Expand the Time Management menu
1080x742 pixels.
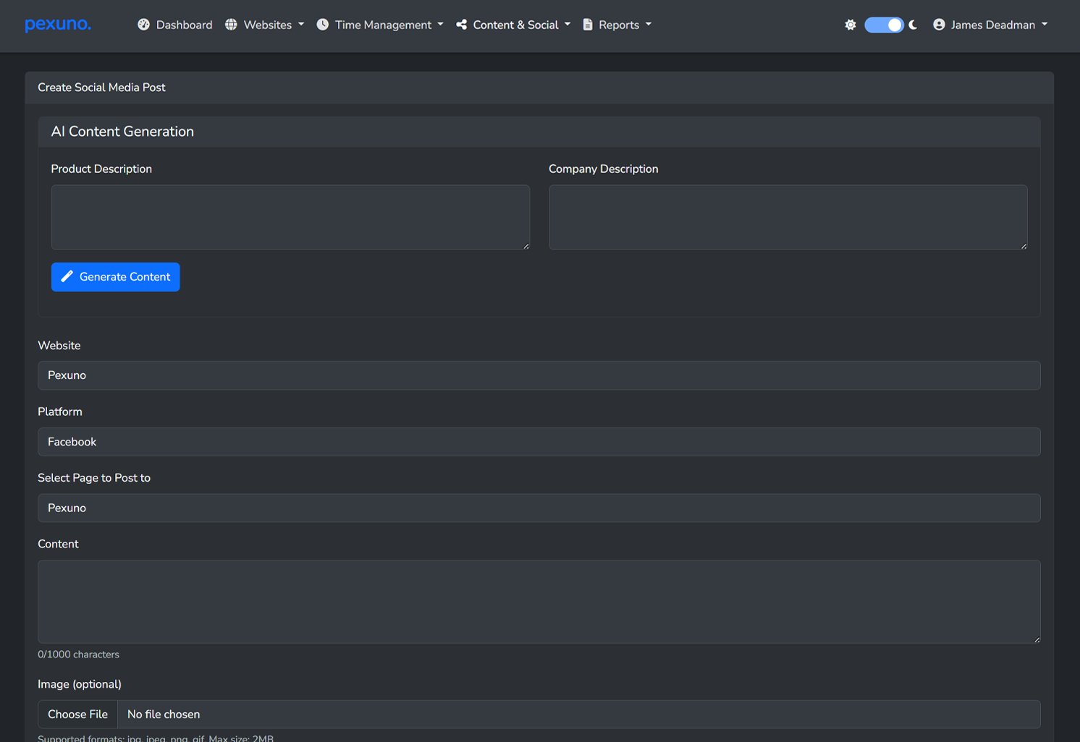[380, 25]
